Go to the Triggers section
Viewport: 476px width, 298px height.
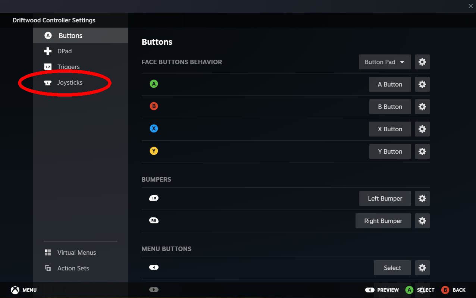68,67
